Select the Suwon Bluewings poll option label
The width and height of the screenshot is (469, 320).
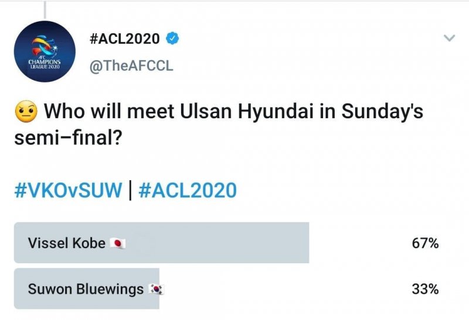[86, 289]
